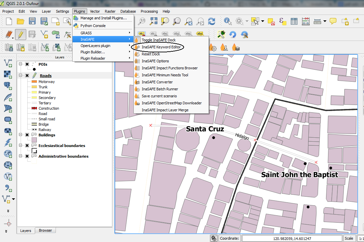This screenshot has width=364, height=242.
Task: Click the Field Calculator table icon
Action: [x=306, y=21]
